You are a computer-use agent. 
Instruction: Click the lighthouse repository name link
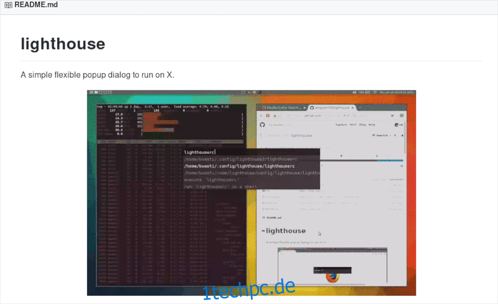click(302, 135)
